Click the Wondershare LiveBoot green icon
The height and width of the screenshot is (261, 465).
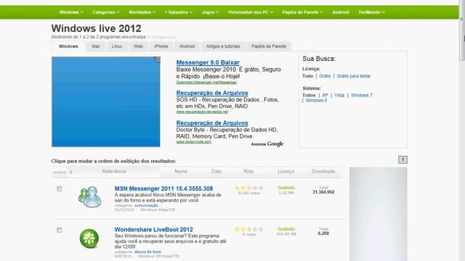[89, 239]
